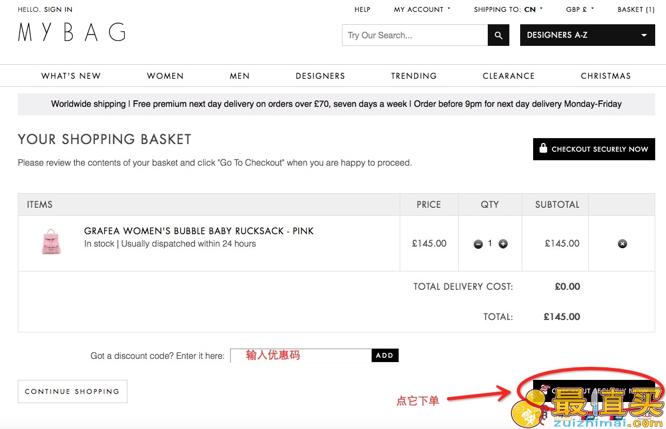The image size is (666, 429).
Task: Open the Basket (1) link
Action: pyautogui.click(x=636, y=9)
